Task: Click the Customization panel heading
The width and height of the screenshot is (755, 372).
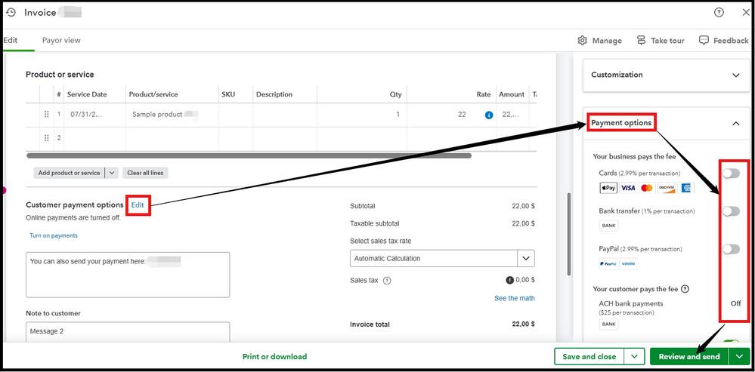Action: click(x=617, y=75)
